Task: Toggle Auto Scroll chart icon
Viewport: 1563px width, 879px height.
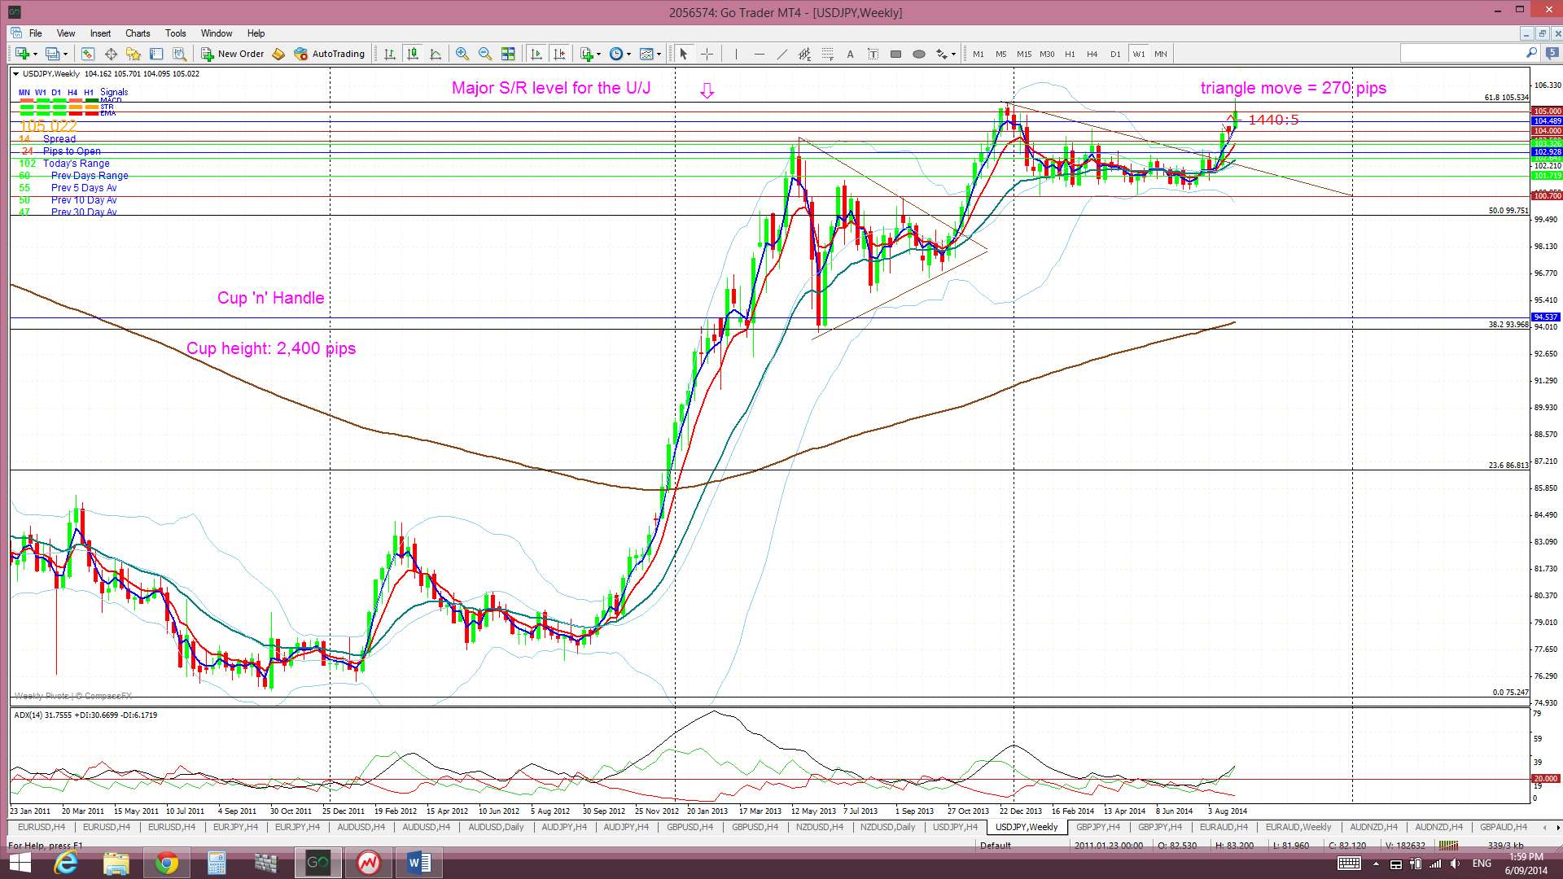Action: (536, 54)
